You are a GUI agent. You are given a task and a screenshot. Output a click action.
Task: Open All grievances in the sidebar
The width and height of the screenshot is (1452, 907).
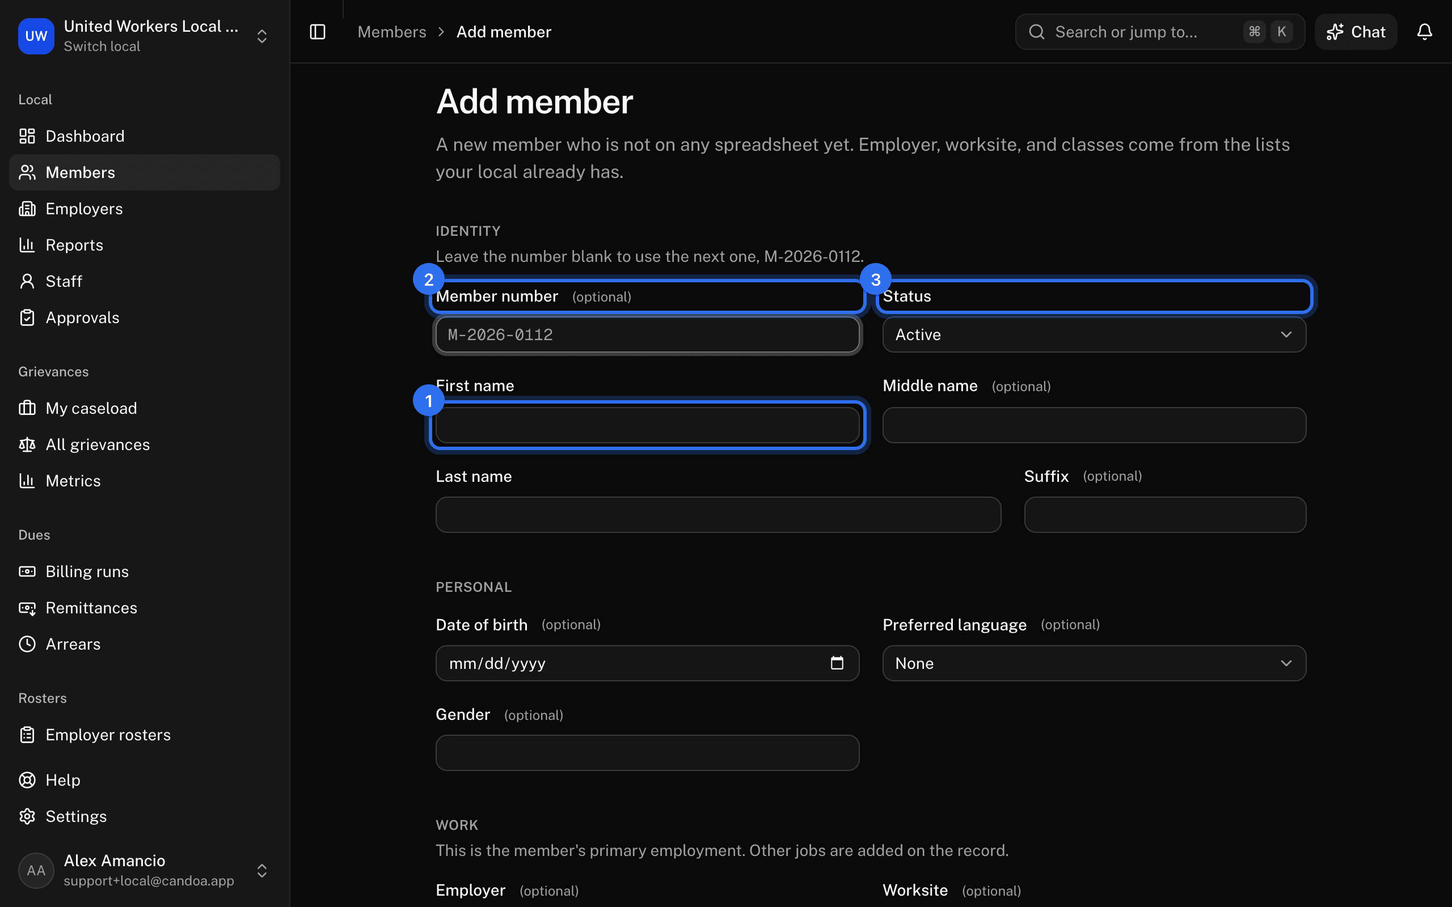(145, 444)
